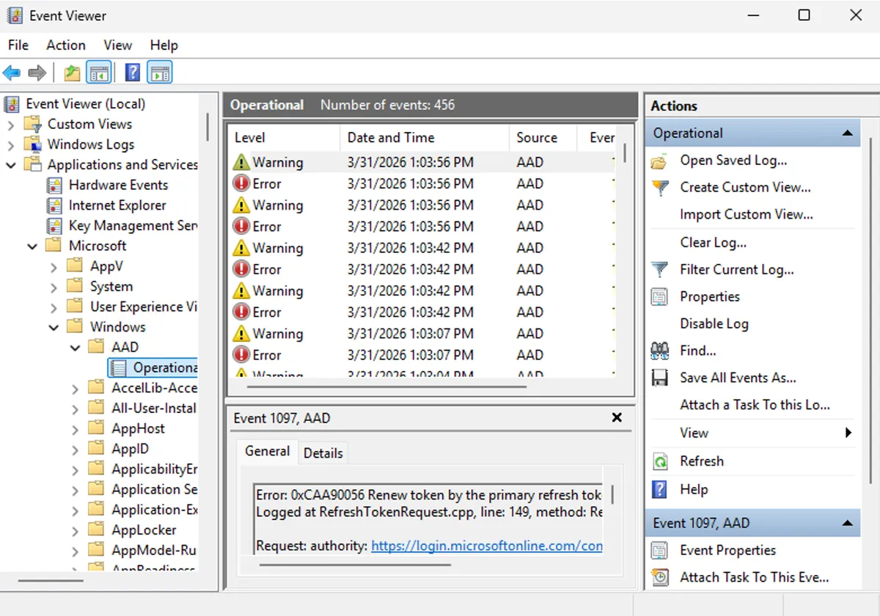Click the Filter Current Log funnel icon
The height and width of the screenshot is (616, 880).
click(660, 270)
